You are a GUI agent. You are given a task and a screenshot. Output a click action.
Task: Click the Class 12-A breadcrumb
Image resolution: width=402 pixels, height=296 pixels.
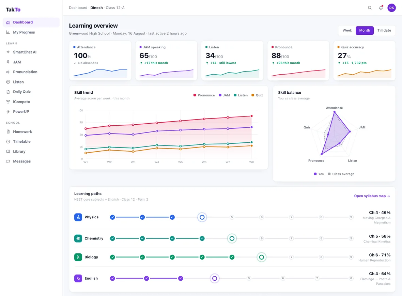pyautogui.click(x=115, y=8)
